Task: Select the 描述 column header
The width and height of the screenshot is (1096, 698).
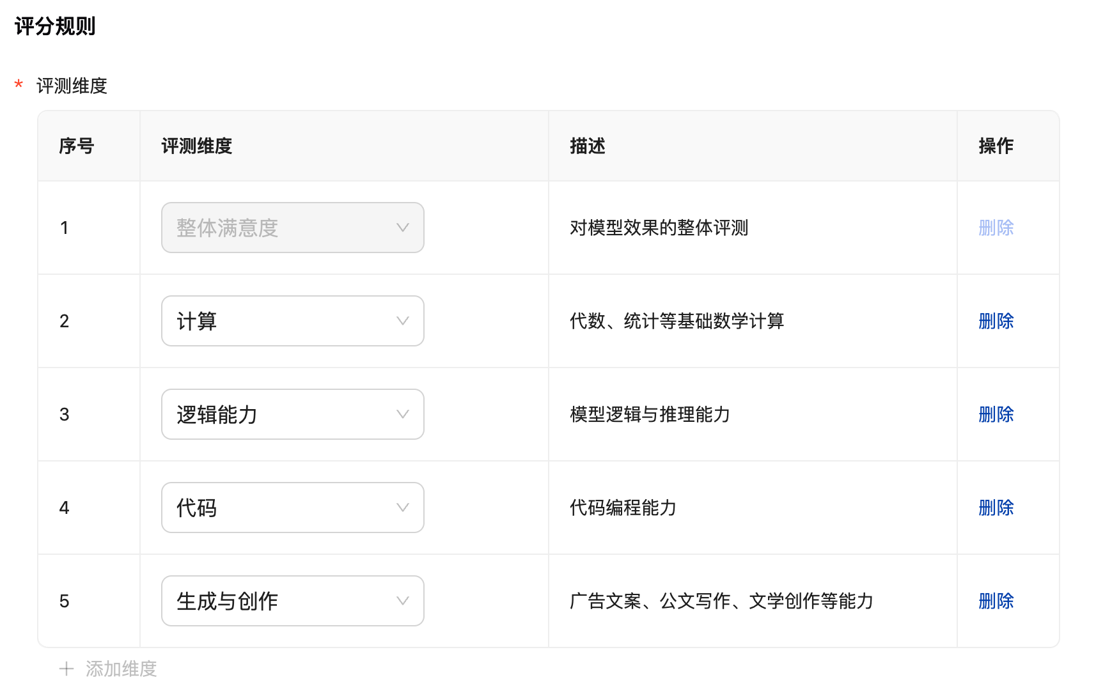Action: point(587,146)
